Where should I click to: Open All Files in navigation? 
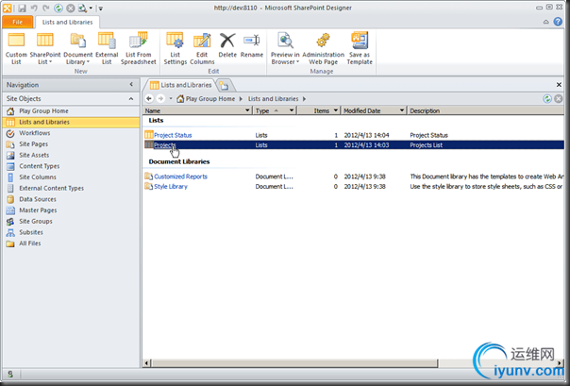pyautogui.click(x=71, y=243)
